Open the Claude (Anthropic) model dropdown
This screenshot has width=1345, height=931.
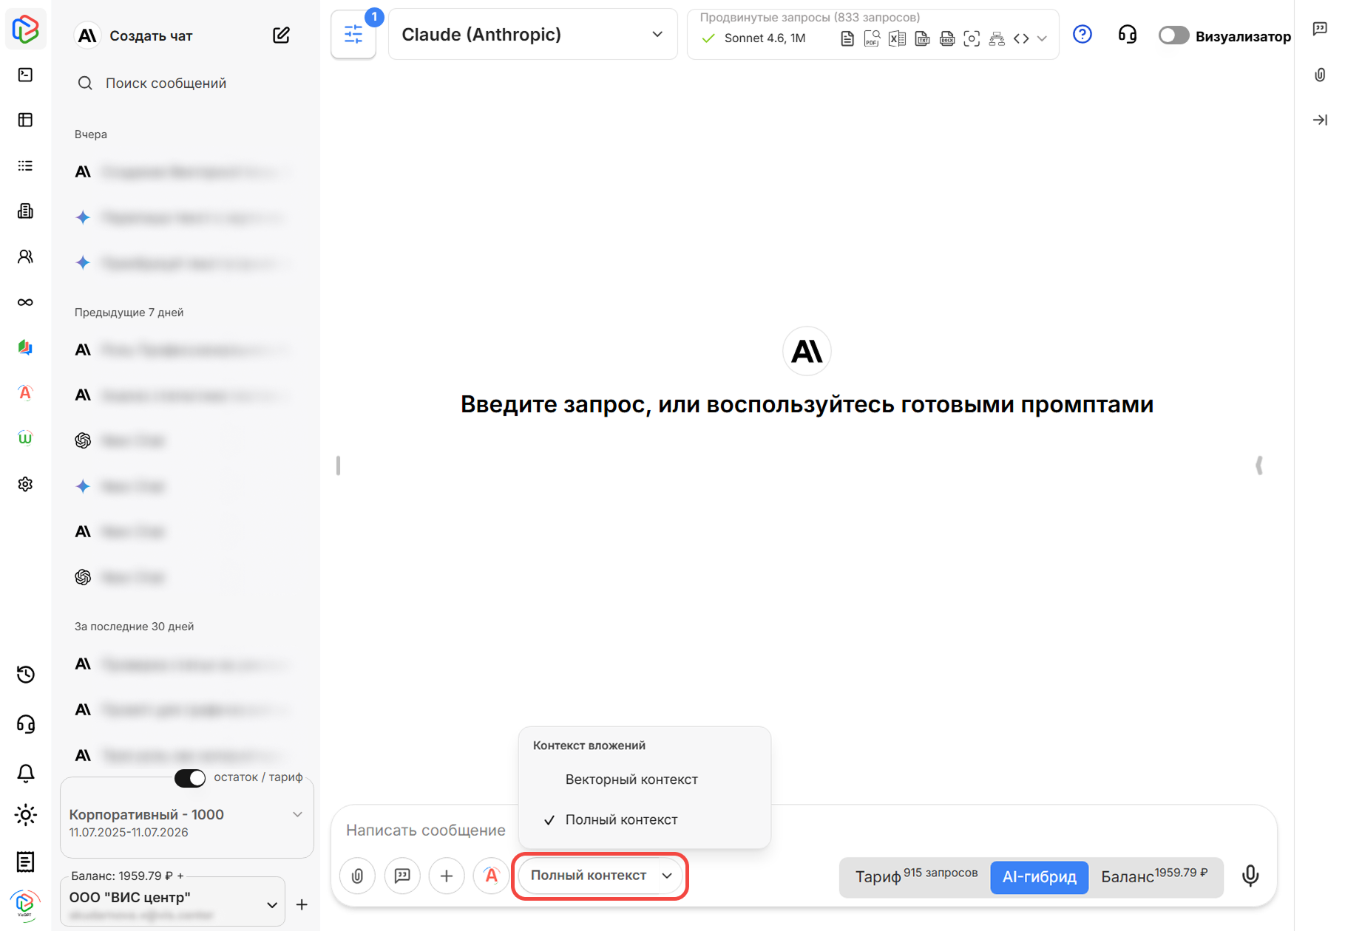(532, 34)
